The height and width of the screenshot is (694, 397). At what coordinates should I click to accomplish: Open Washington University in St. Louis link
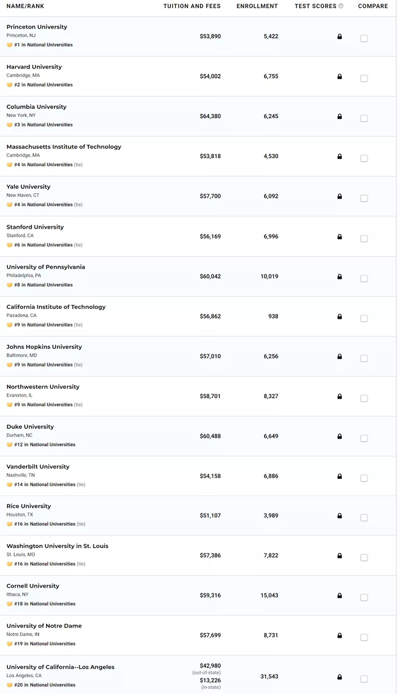tap(57, 546)
